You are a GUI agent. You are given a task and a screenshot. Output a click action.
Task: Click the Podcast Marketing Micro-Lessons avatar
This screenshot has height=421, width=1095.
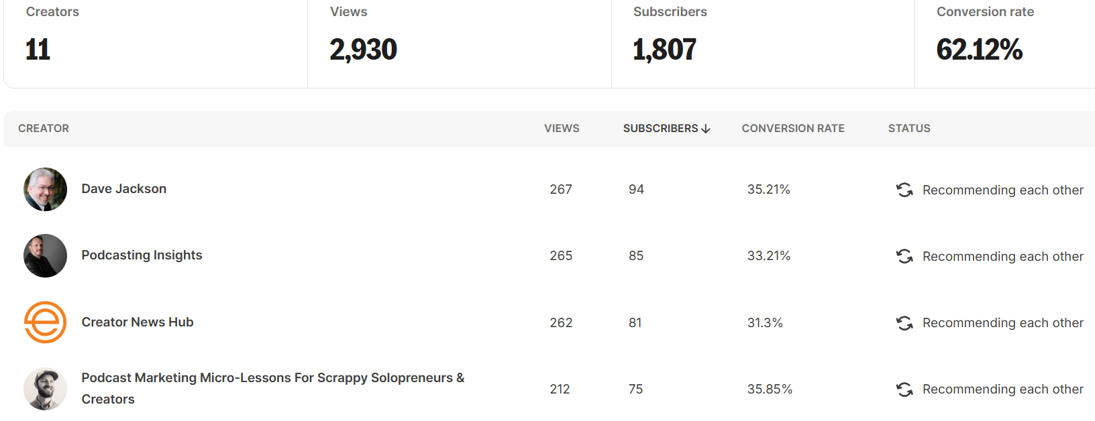45,389
